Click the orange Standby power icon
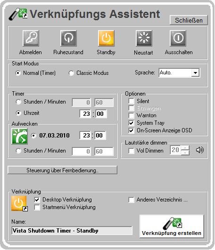215x250 pixels. [x=106, y=38]
